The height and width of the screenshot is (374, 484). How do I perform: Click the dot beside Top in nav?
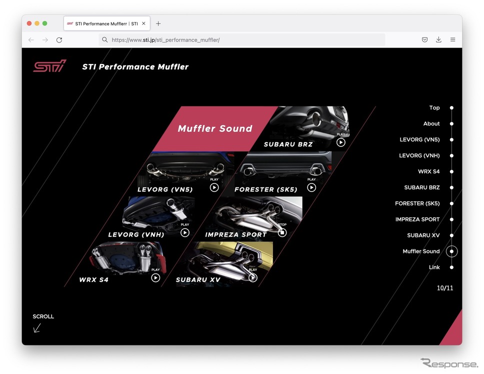(x=451, y=107)
